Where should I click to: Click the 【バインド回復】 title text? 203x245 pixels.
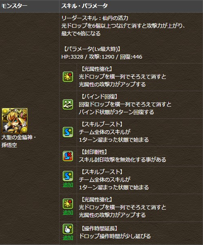99,96
